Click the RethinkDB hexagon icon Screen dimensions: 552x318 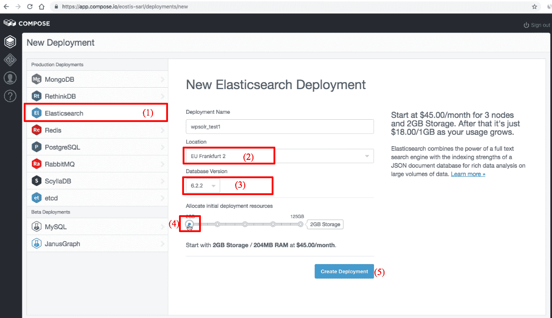click(x=37, y=96)
